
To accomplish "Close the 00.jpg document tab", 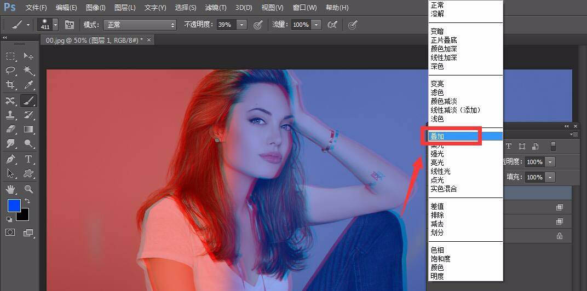I will 148,40.
